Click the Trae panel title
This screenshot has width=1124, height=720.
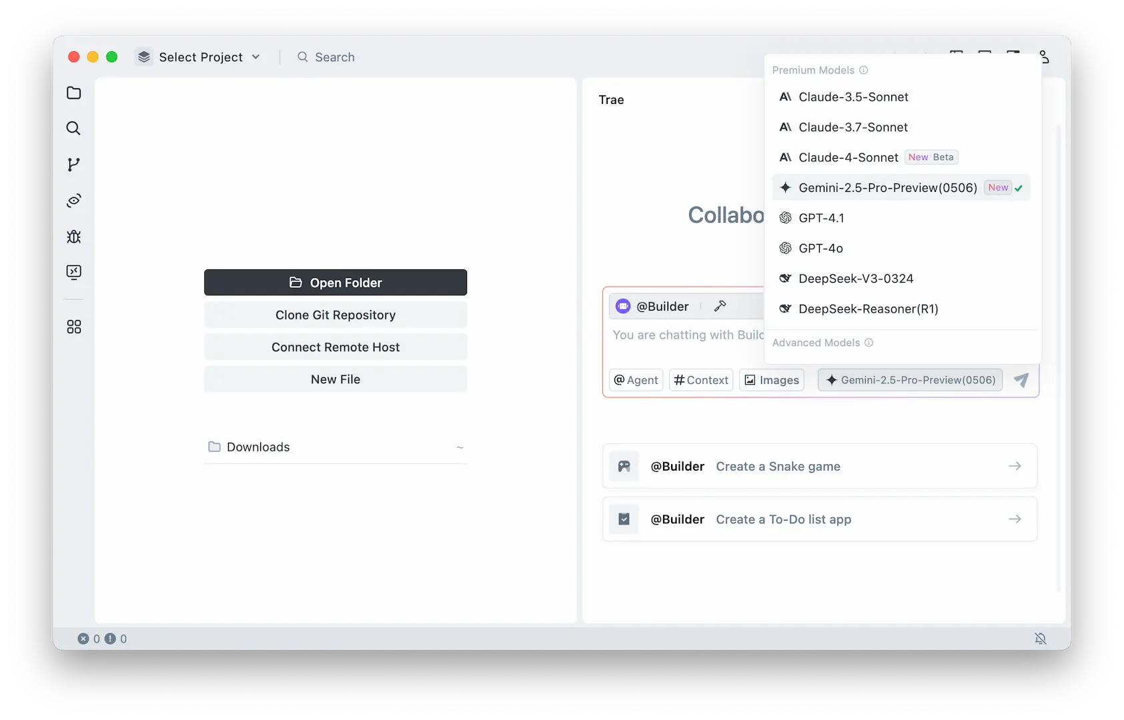point(611,100)
